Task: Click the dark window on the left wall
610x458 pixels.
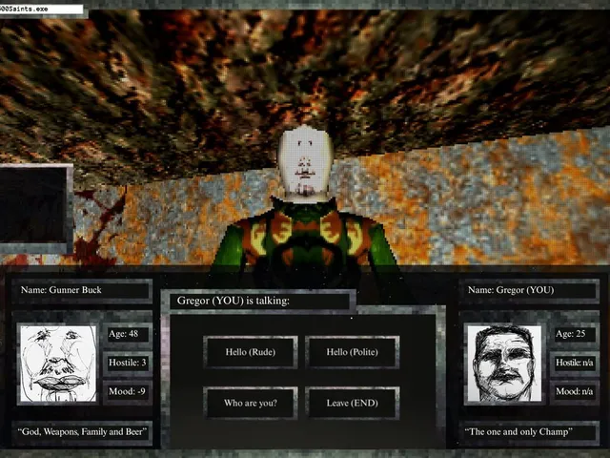Action: coord(35,206)
